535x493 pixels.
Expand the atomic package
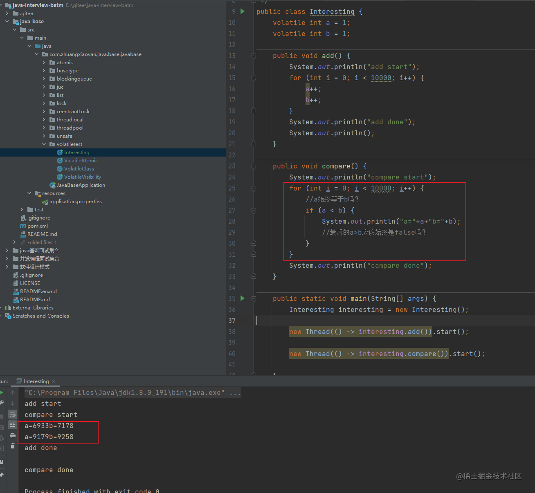44,63
